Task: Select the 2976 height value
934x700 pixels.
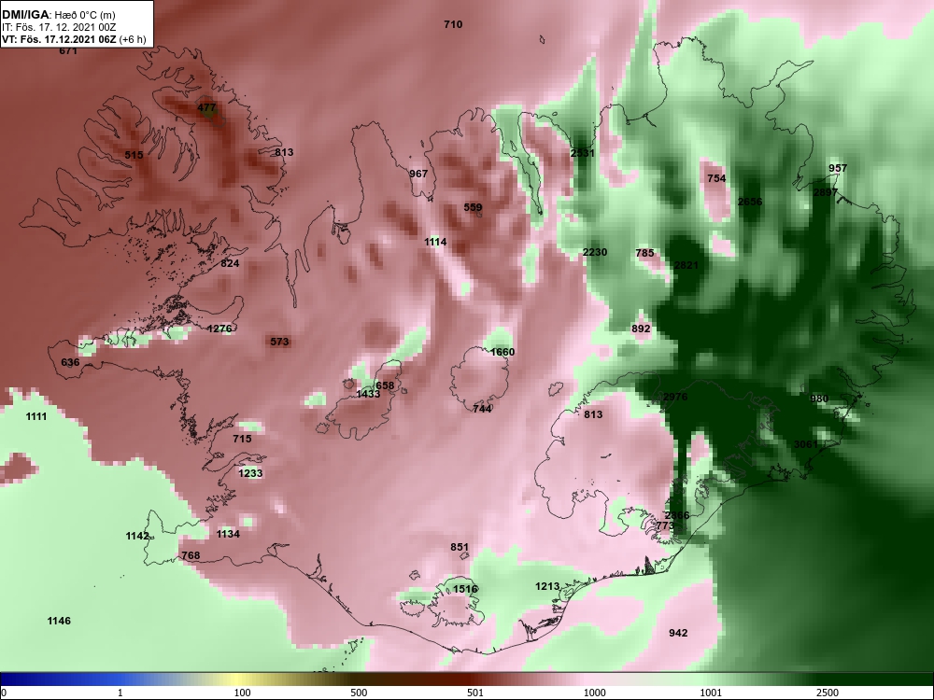Action: click(x=675, y=397)
